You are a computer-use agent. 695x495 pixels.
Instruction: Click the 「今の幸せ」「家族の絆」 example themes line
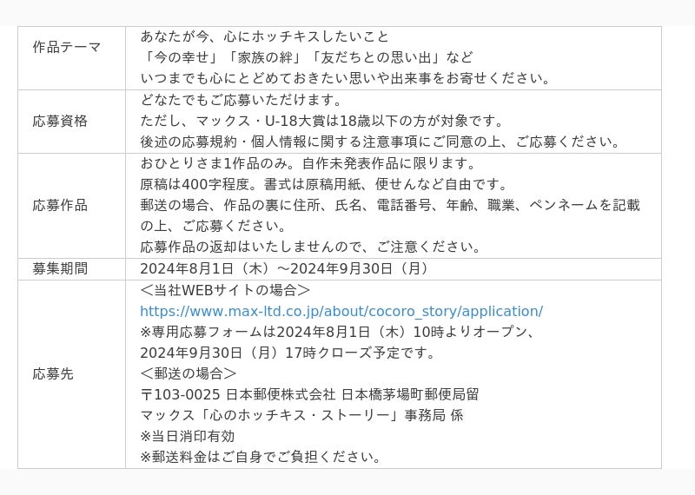(307, 57)
